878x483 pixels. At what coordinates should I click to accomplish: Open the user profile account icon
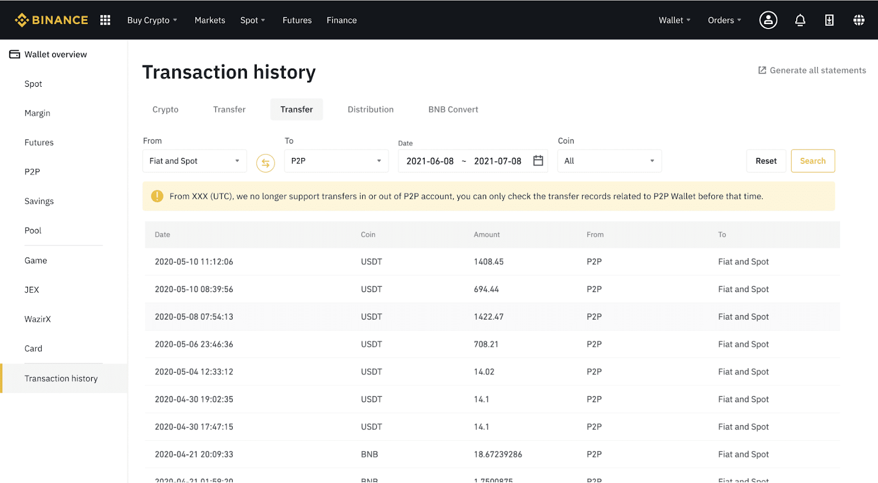pyautogui.click(x=768, y=20)
